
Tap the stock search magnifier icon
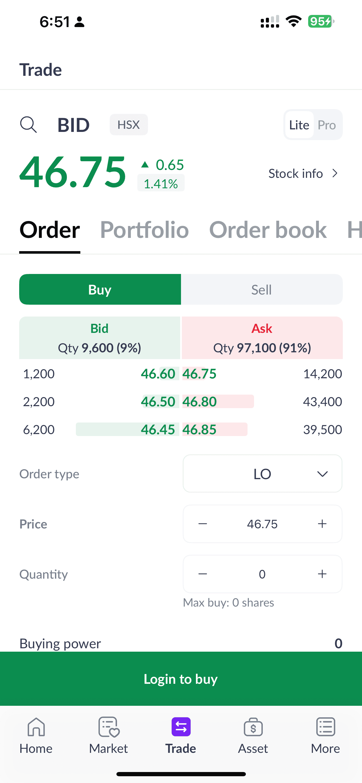28,125
